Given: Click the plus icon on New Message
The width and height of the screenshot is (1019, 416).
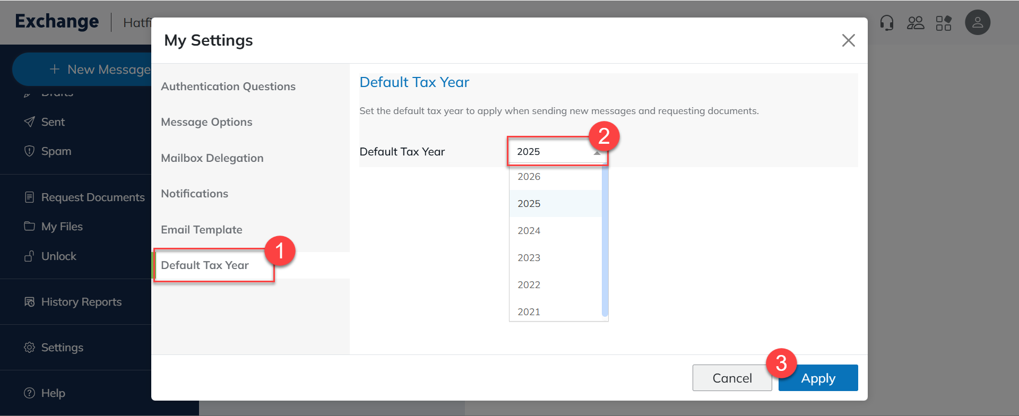Looking at the screenshot, I should (x=55, y=69).
